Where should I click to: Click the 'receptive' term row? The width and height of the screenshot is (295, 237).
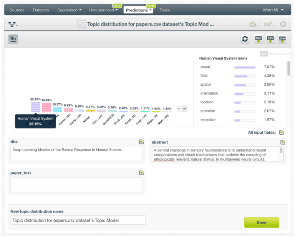click(x=237, y=120)
